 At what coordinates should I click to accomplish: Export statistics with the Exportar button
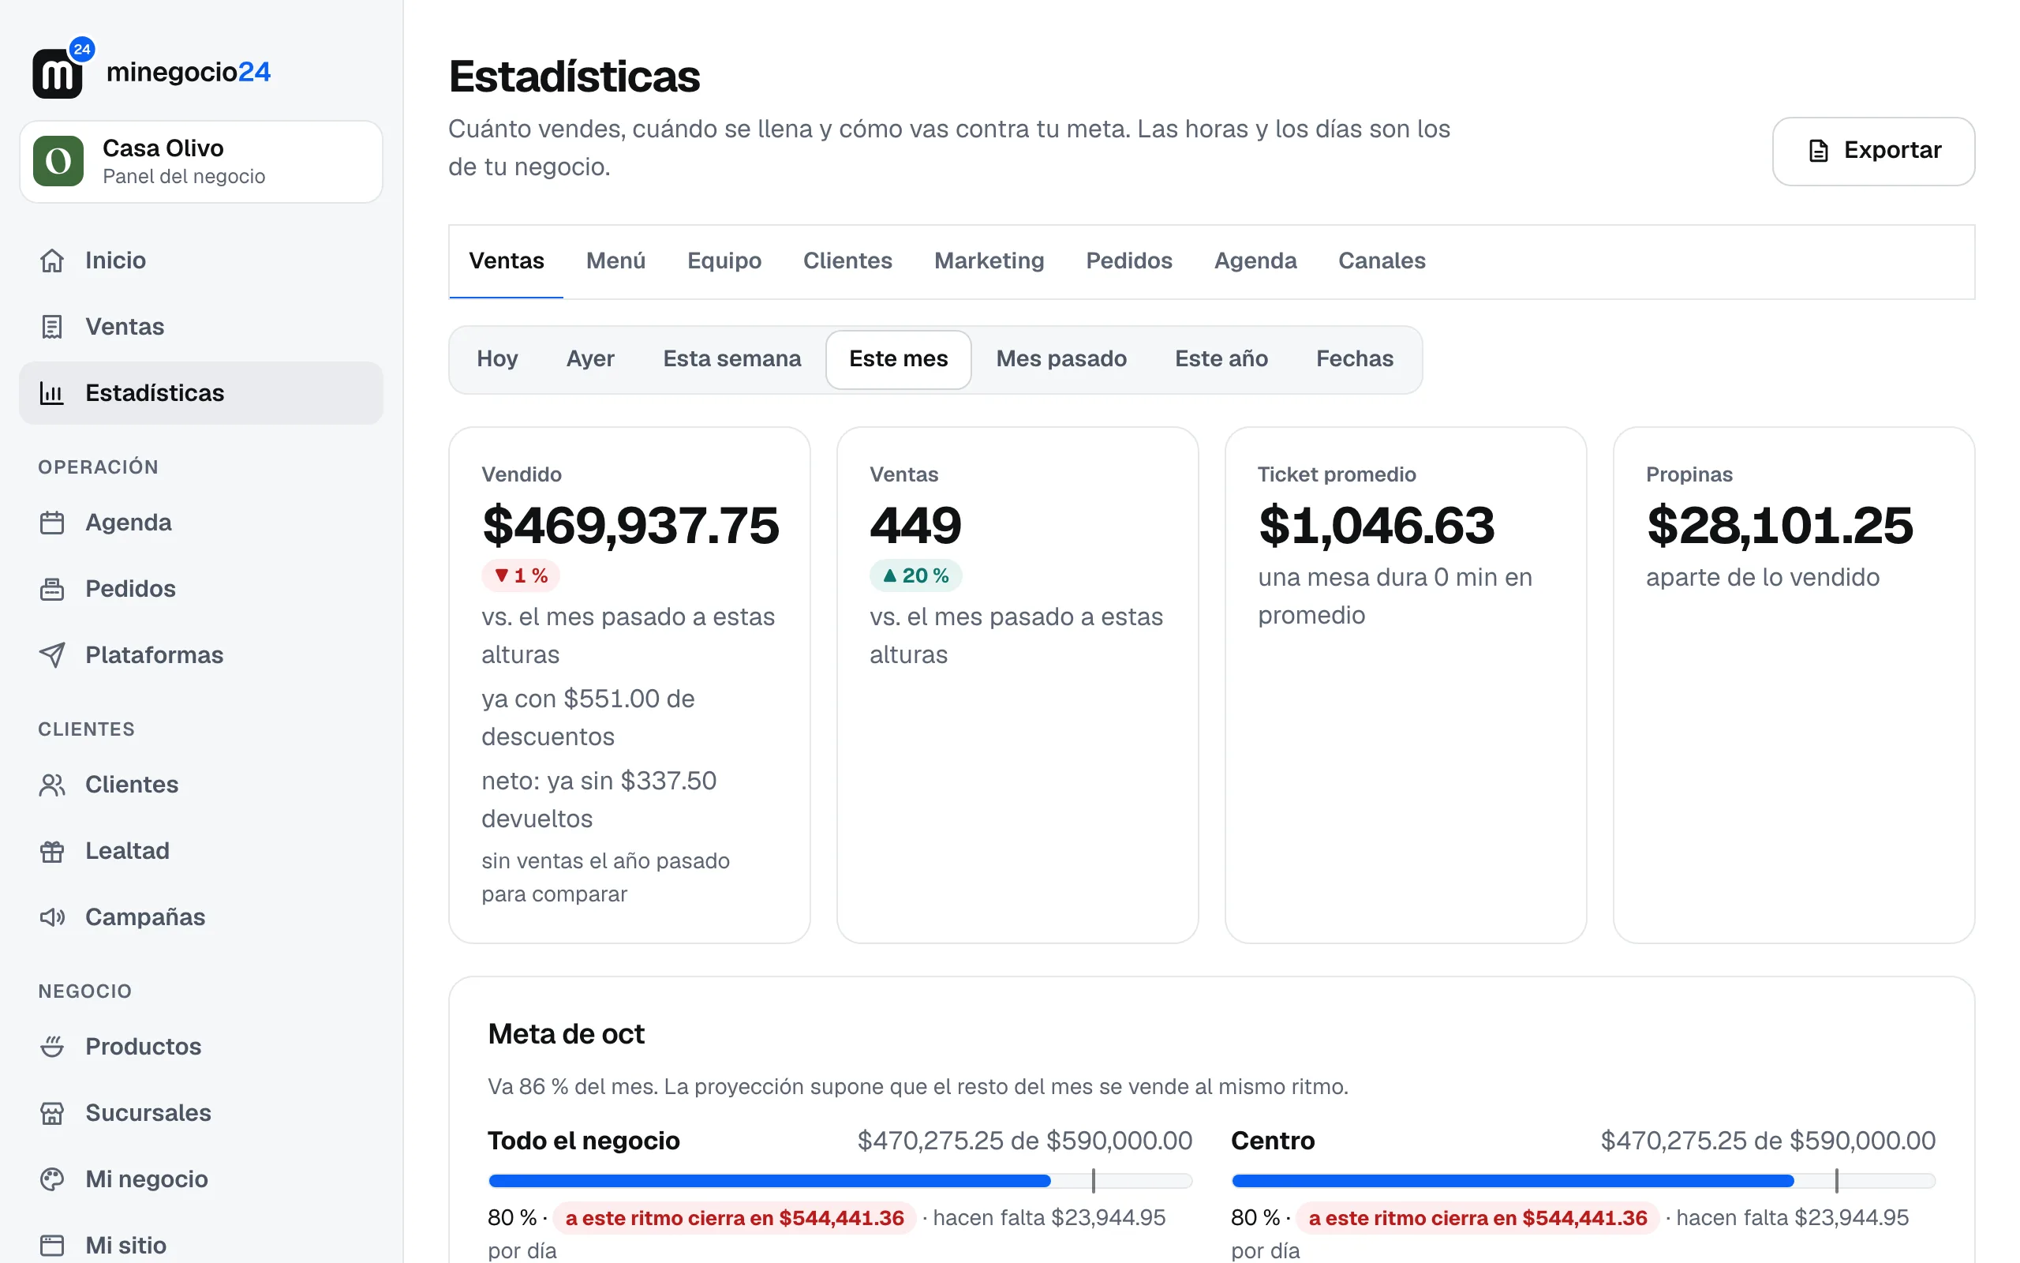(1873, 152)
